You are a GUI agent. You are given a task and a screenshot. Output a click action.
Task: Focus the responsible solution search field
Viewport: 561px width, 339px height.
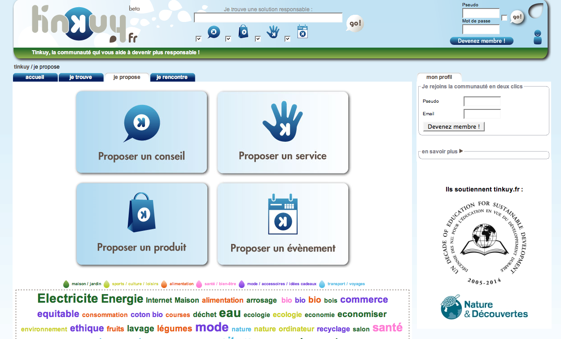click(x=268, y=18)
